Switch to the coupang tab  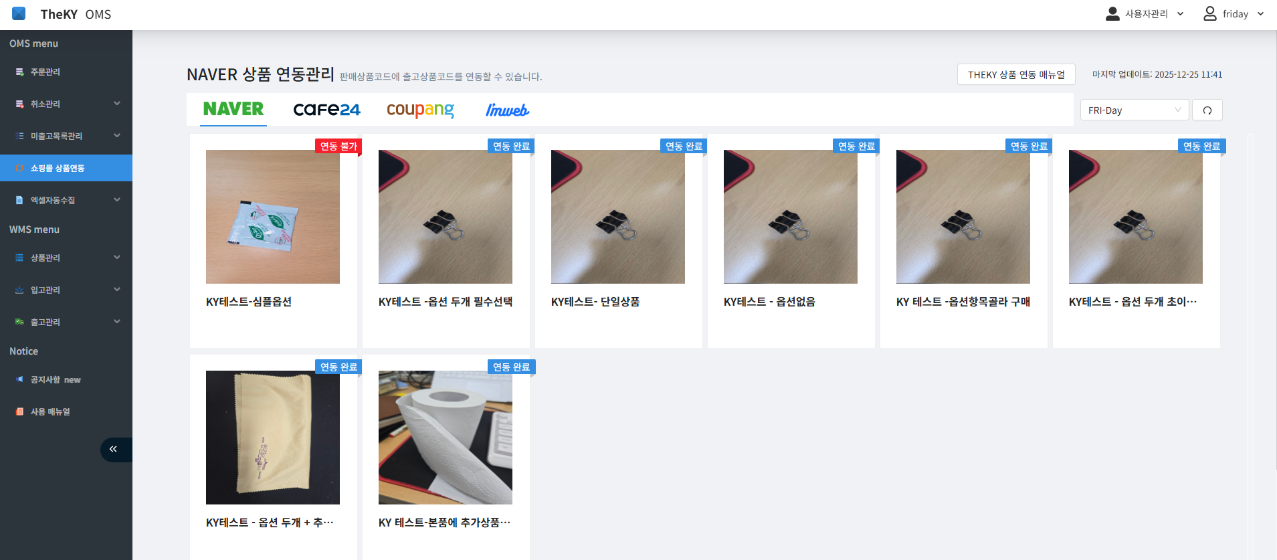(420, 110)
